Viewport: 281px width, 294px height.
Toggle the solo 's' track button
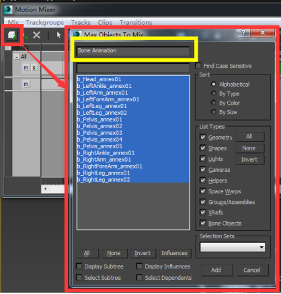tap(34, 67)
